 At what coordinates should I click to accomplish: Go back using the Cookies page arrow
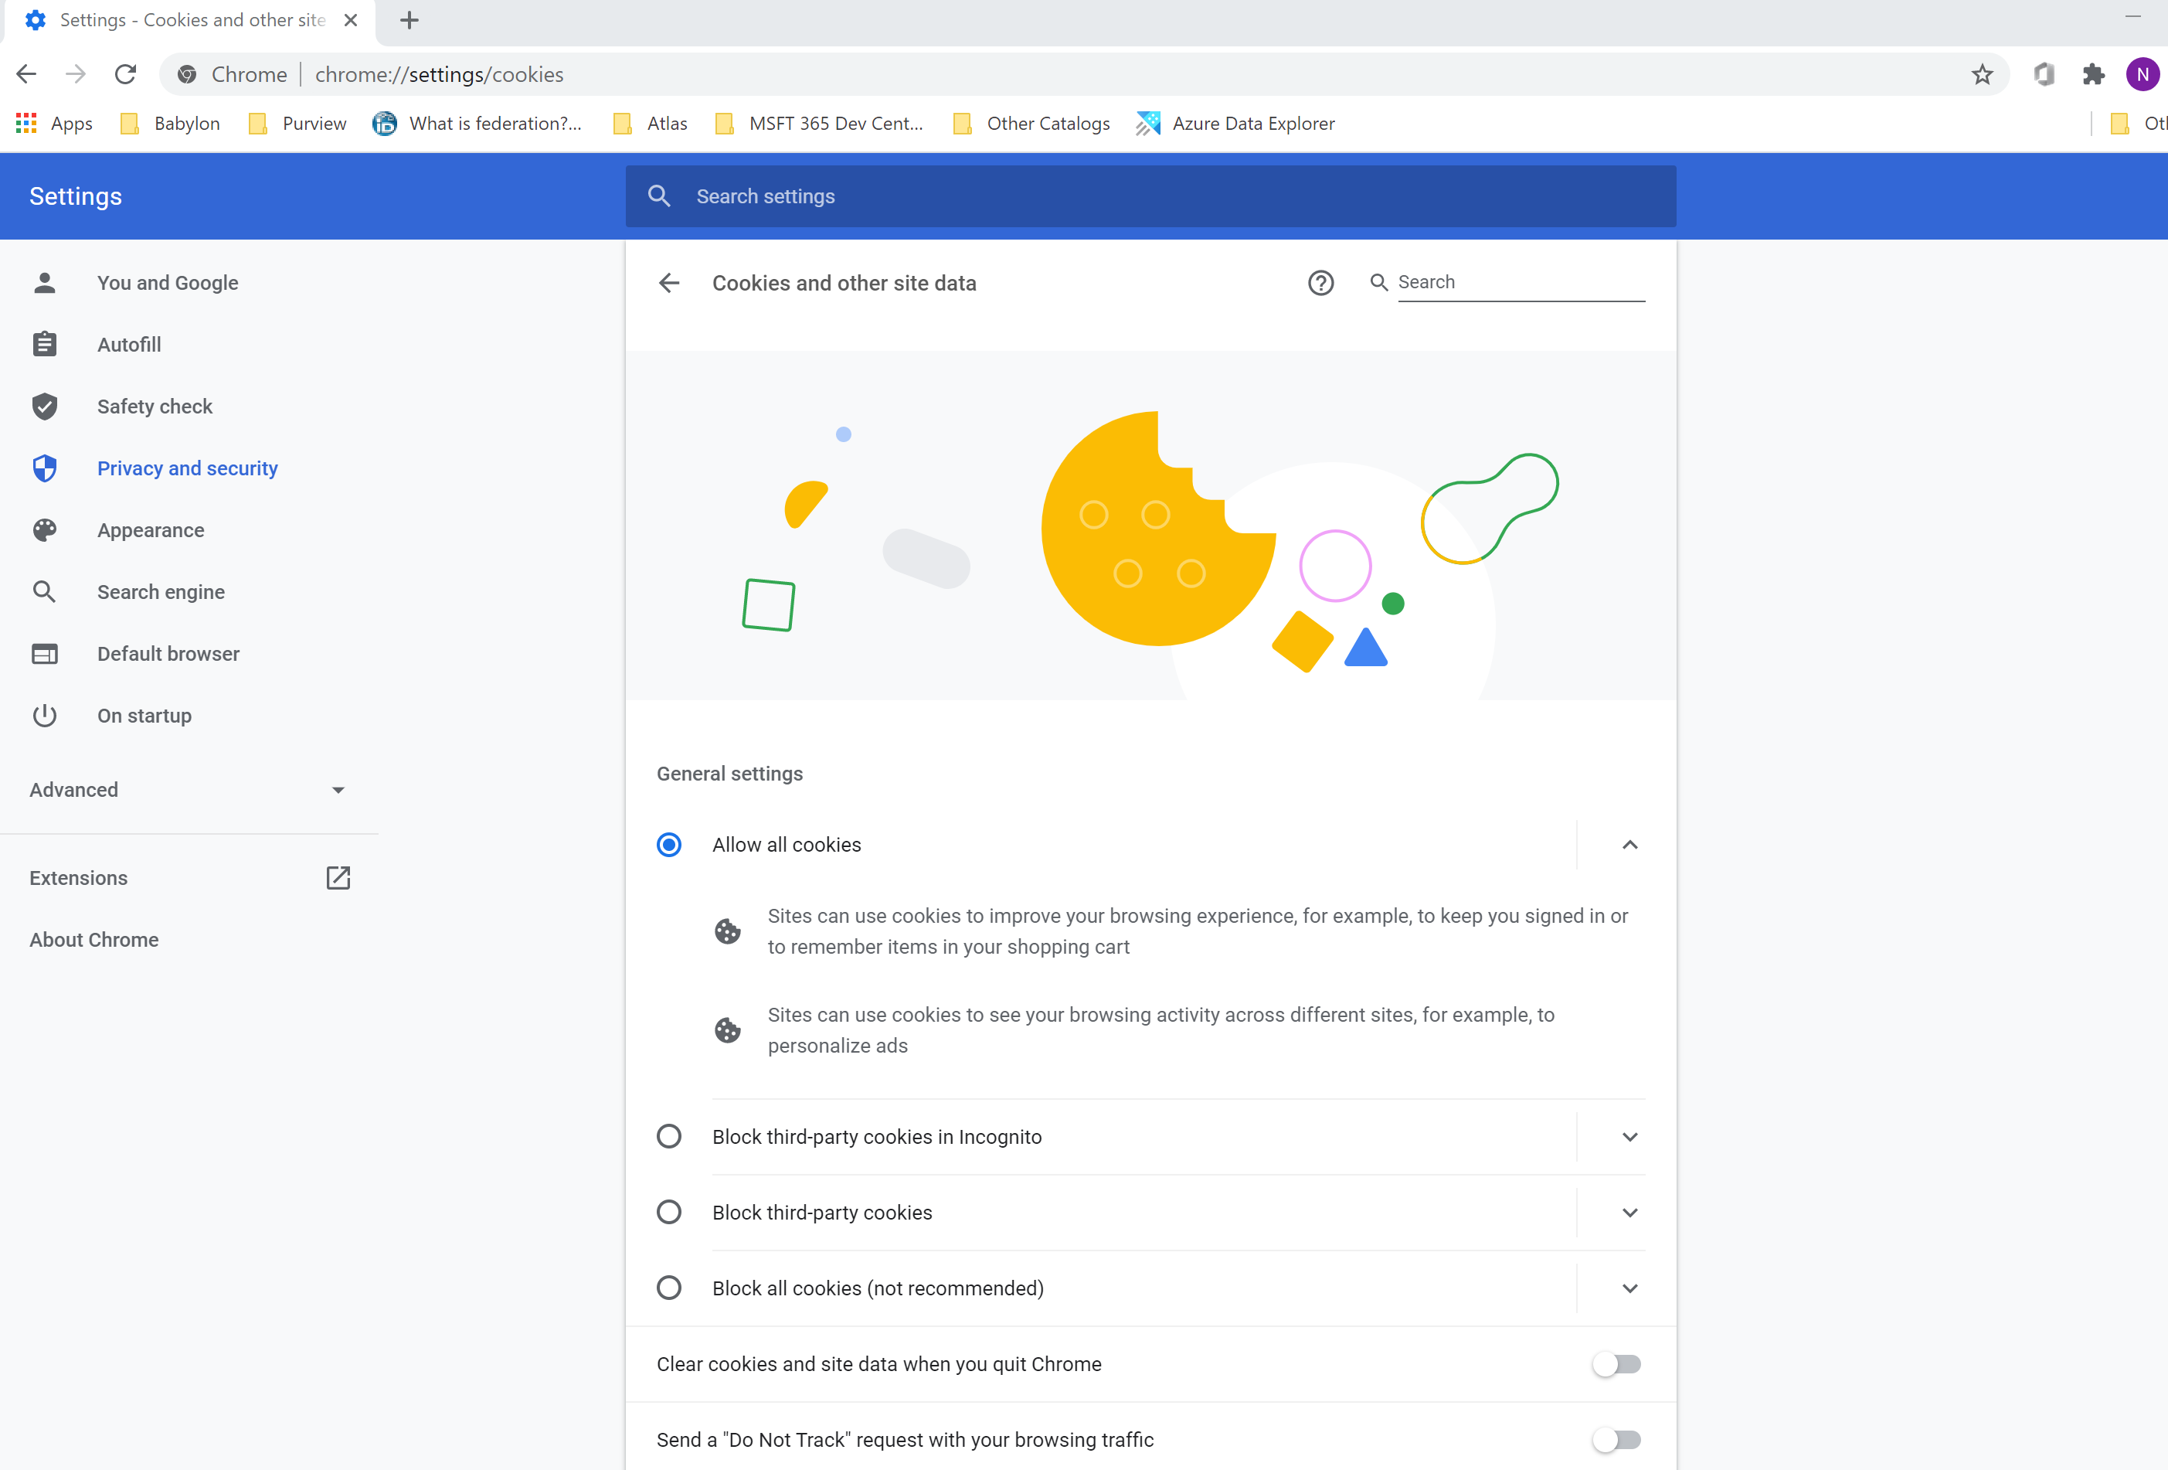669,283
